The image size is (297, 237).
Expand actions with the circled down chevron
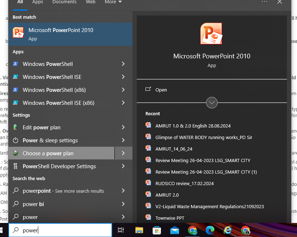(212, 103)
